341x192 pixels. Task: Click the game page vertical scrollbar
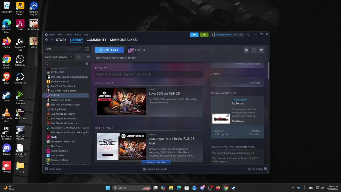pos(269,71)
